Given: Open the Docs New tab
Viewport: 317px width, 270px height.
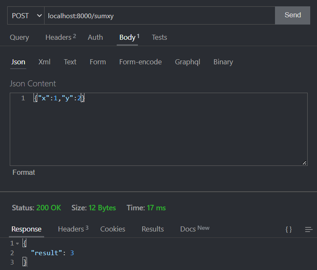Looking at the screenshot, I should 195,229.
